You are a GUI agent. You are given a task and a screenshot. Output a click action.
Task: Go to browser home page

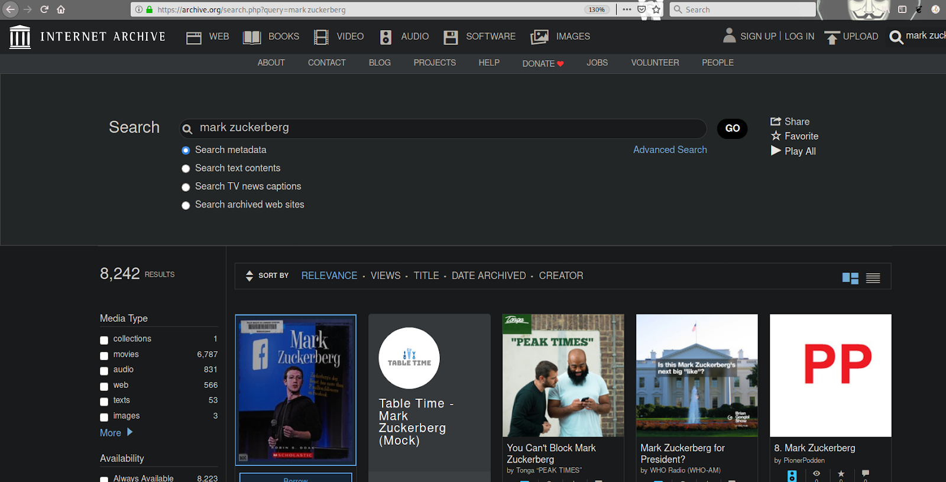tap(61, 9)
